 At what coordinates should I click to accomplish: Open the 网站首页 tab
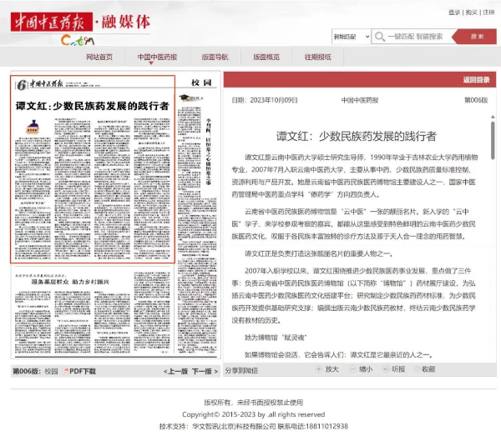pyautogui.click(x=99, y=57)
